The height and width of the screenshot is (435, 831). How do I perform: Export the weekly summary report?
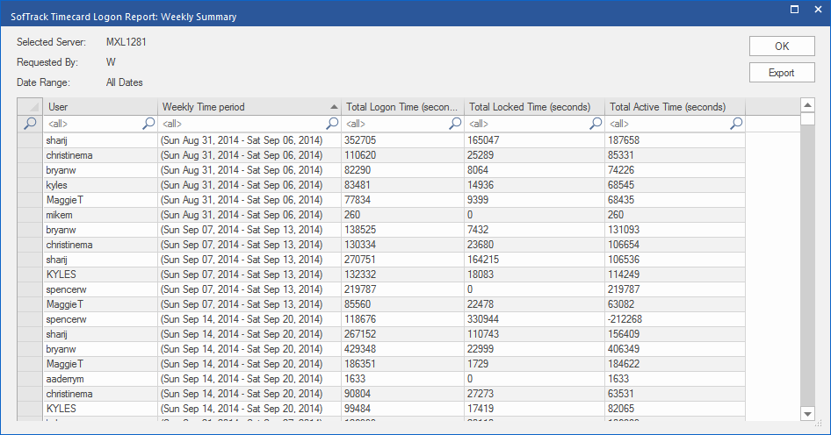coord(781,73)
